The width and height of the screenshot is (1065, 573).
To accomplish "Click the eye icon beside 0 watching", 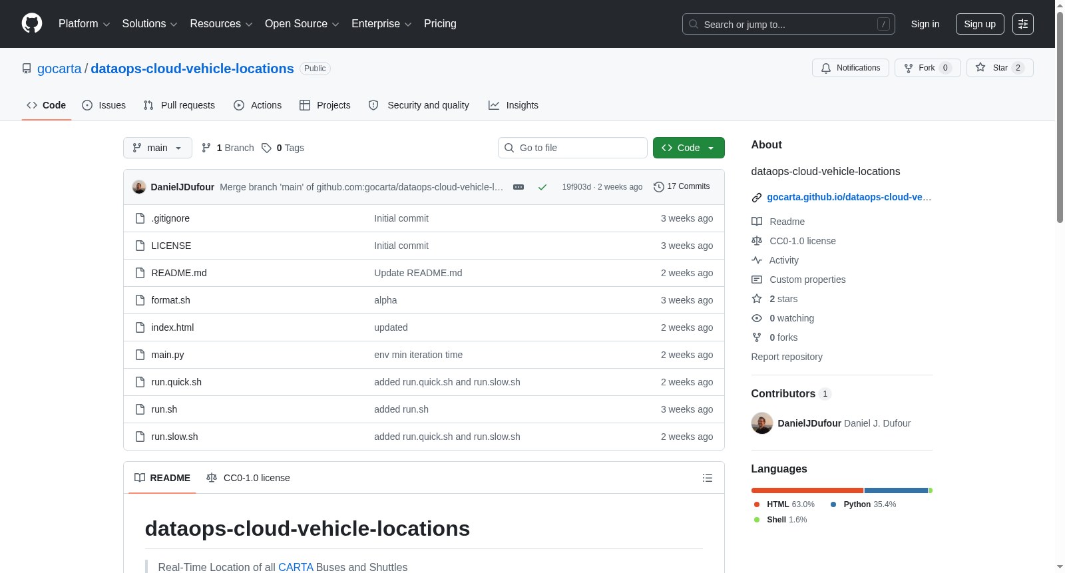I will [x=757, y=318].
